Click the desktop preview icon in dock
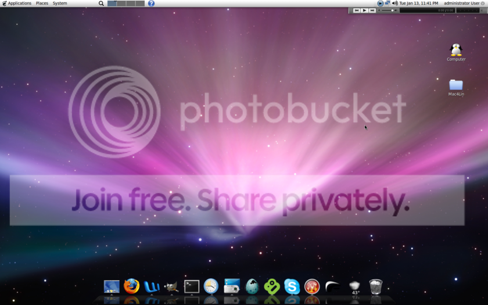Screen dimensions: 488x305 112,286
